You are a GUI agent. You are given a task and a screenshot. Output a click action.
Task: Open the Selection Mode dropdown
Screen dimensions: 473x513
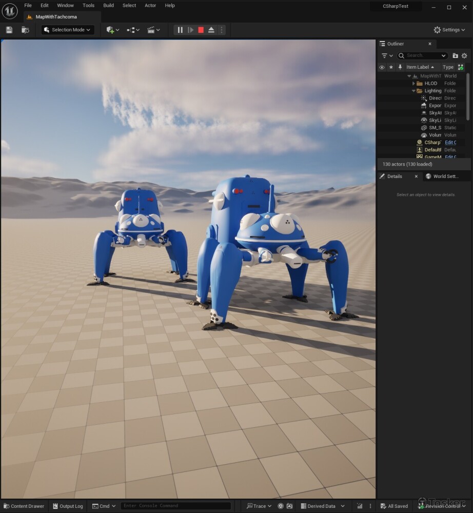click(68, 30)
